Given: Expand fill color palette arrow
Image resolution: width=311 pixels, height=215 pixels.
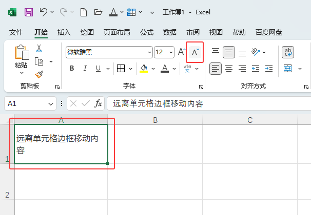Looking at the screenshot, I should (153, 69).
